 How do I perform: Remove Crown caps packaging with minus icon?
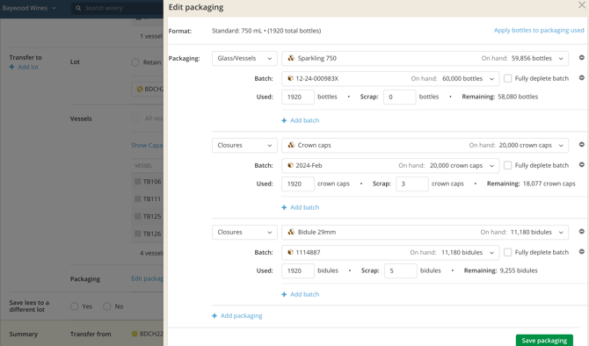[x=581, y=145]
